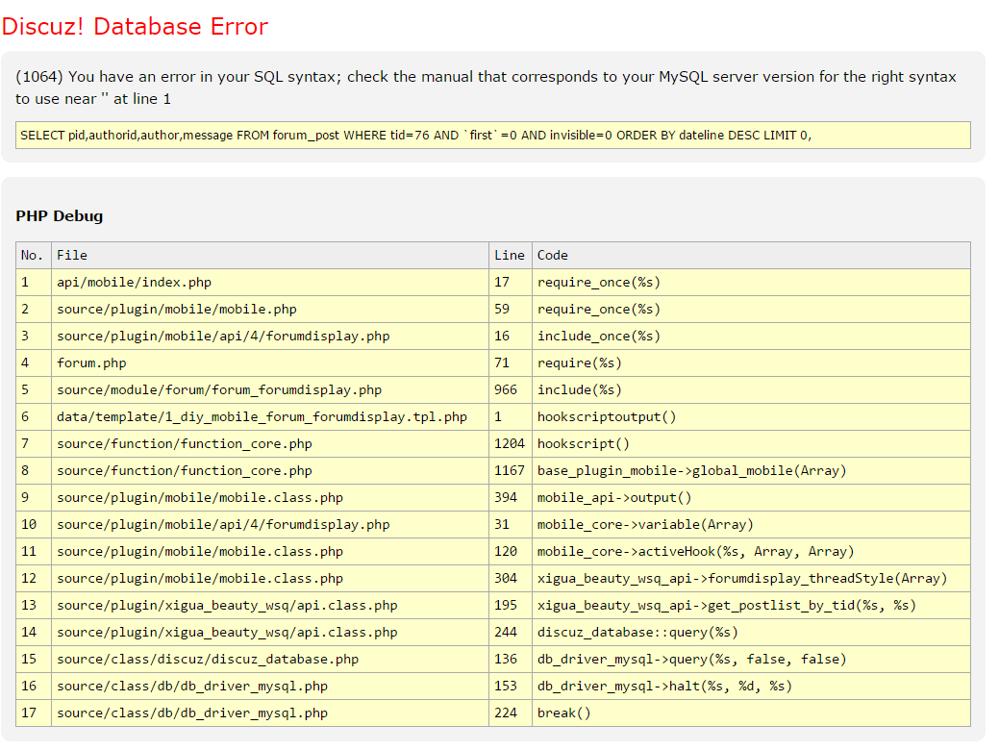Viewport: 999px width, 750px height.
Task: Click the line number '1204' cell
Action: pyautogui.click(x=511, y=443)
